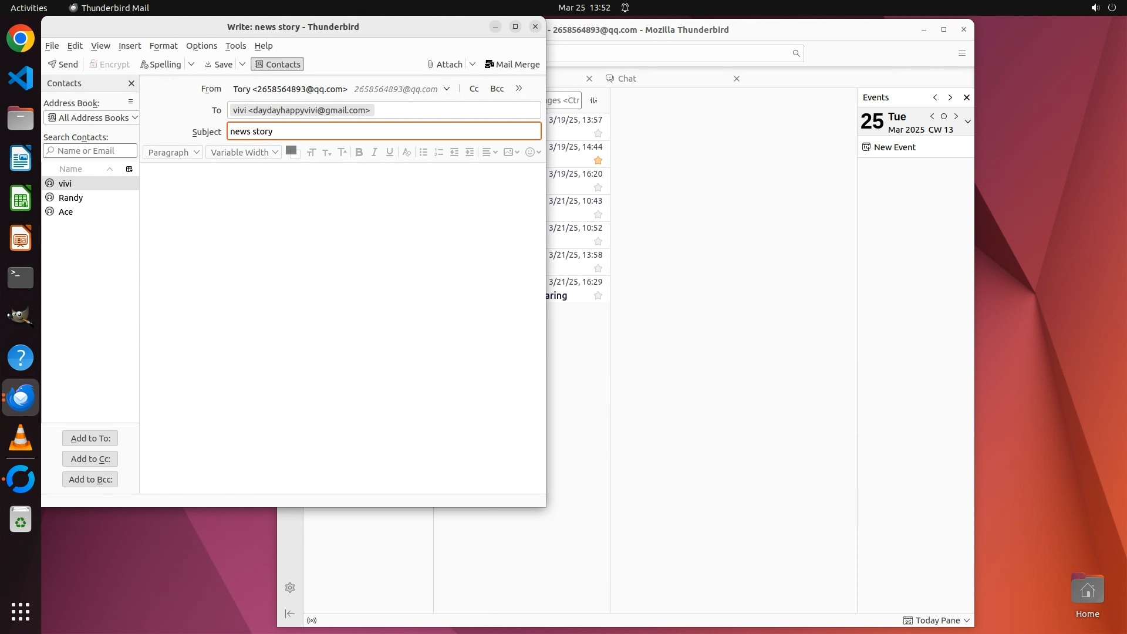This screenshot has height=634, width=1127.
Task: Click the larger font size icon
Action: pos(342,152)
